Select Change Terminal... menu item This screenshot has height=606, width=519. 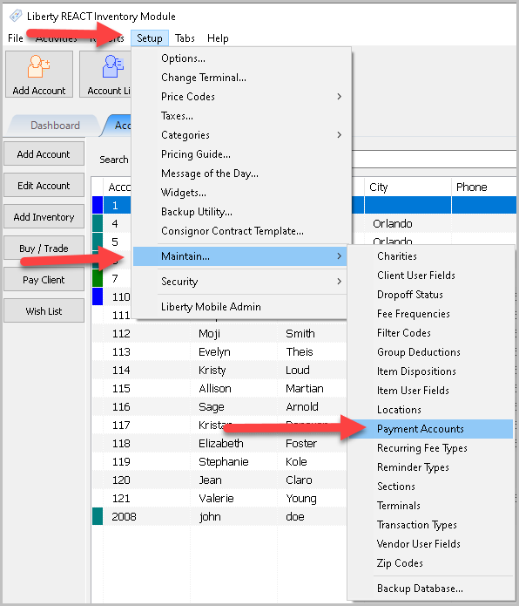tap(239, 78)
